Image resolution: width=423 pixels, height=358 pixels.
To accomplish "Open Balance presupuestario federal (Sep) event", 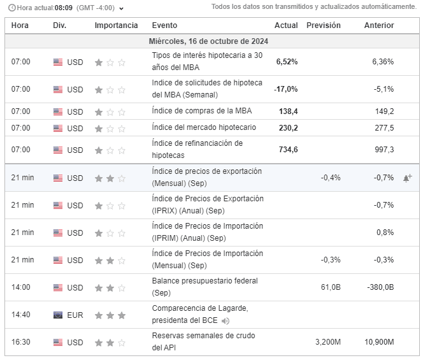I will pos(204,287).
